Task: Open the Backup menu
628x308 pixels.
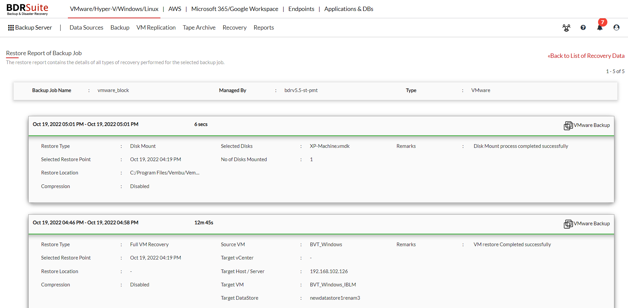Action: click(x=120, y=28)
